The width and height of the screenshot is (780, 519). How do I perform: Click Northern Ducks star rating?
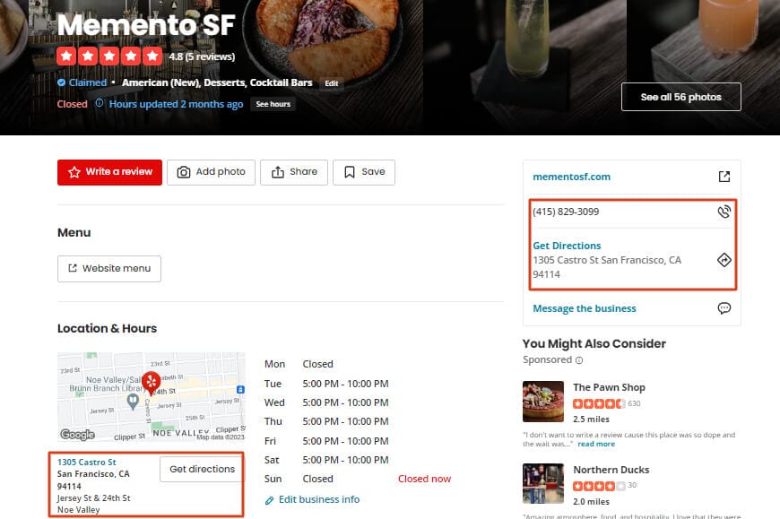599,486
